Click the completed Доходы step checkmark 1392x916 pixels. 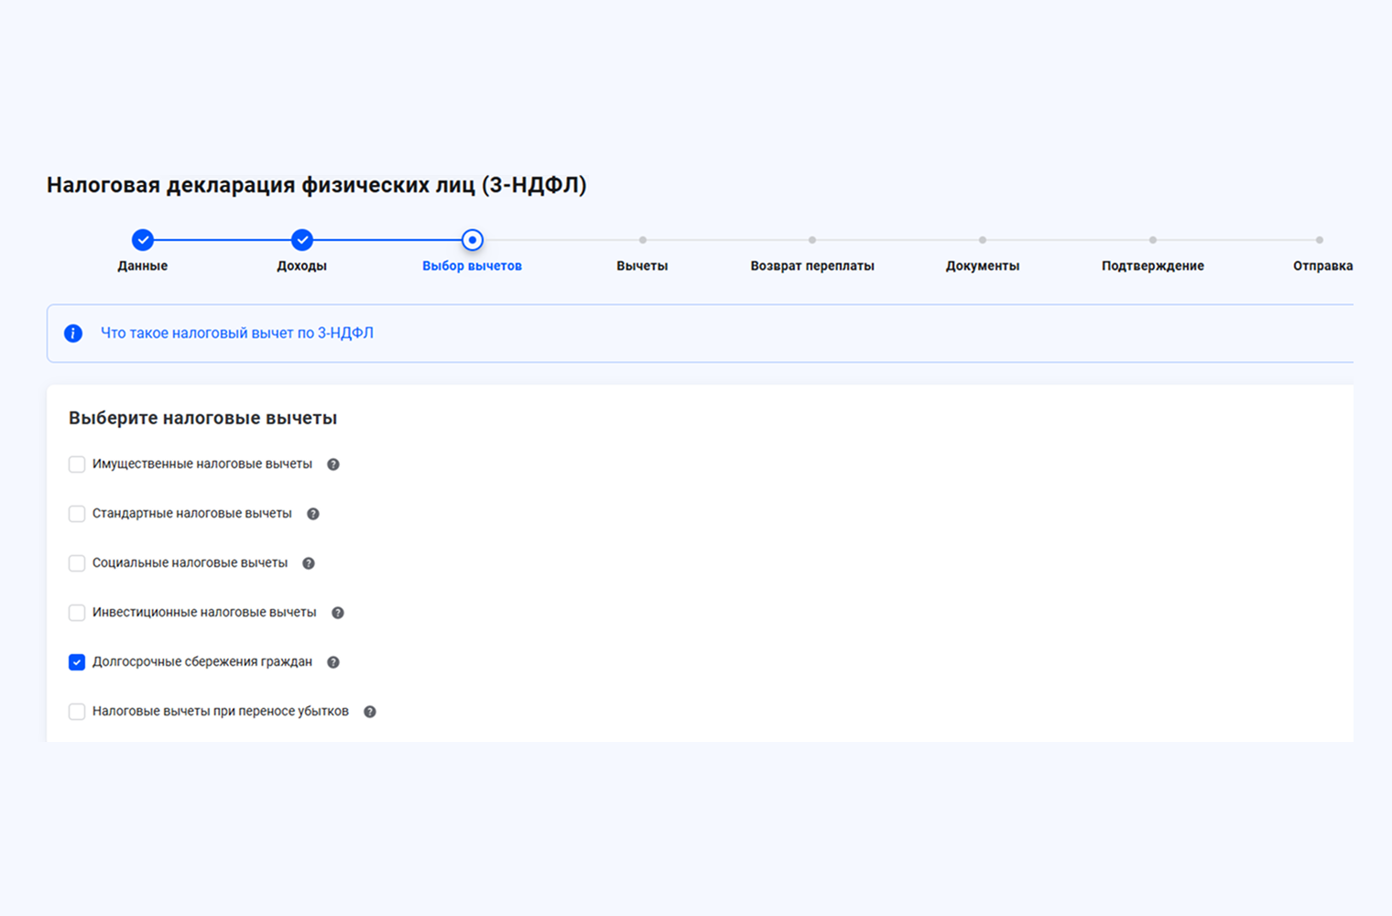[x=302, y=240]
